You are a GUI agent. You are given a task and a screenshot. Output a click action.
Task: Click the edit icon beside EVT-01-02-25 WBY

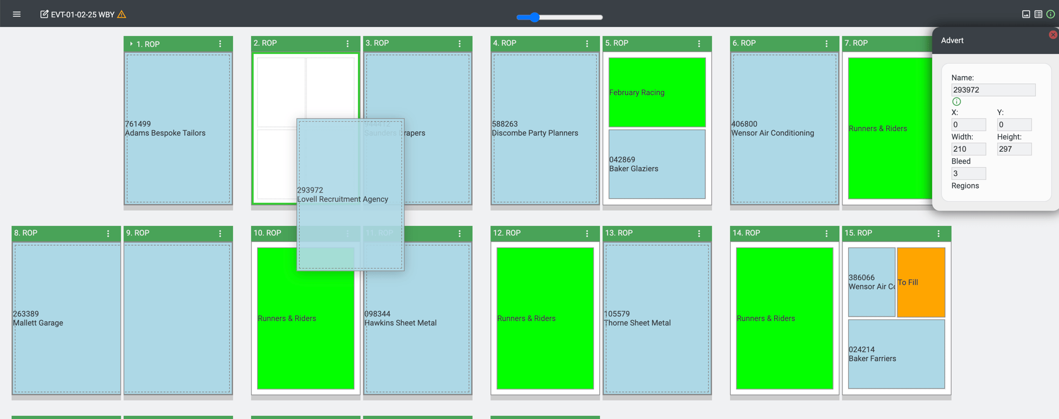44,14
